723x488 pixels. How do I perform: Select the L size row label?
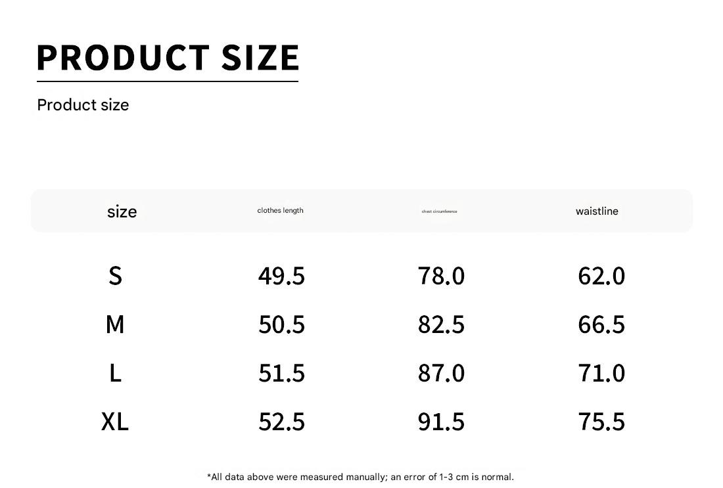pos(115,373)
